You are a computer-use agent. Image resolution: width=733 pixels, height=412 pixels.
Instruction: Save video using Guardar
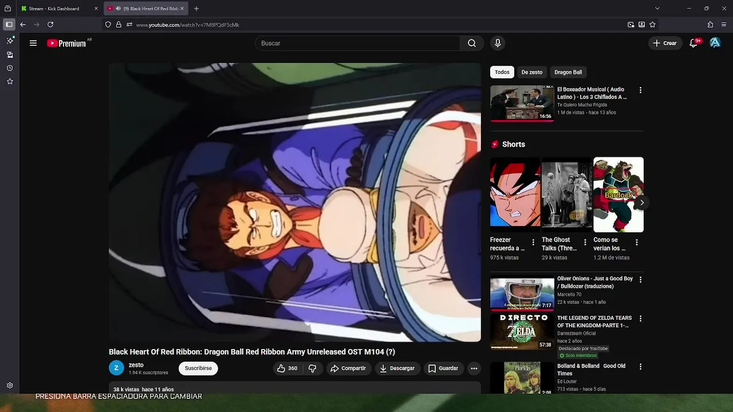click(x=443, y=369)
